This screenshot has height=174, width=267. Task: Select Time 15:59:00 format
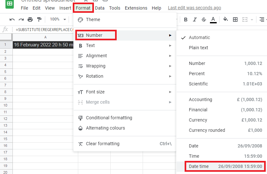222,156
